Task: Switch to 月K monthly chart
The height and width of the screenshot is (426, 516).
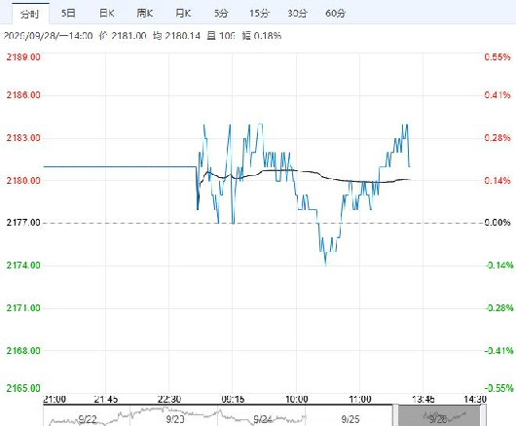Action: point(183,14)
